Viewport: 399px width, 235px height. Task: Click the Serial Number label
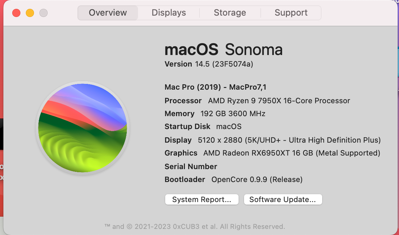click(x=191, y=166)
